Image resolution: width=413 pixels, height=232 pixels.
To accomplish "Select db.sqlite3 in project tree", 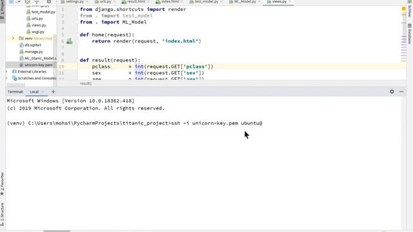I will (x=33, y=45).
